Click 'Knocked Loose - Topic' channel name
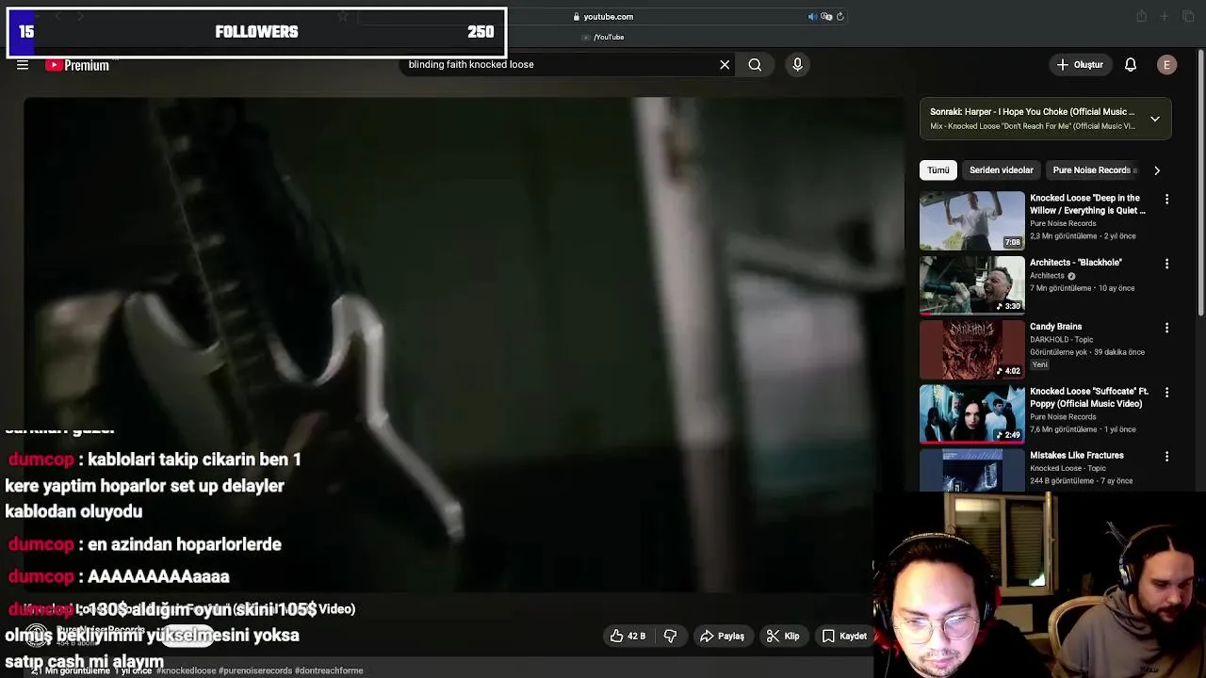 1067,468
